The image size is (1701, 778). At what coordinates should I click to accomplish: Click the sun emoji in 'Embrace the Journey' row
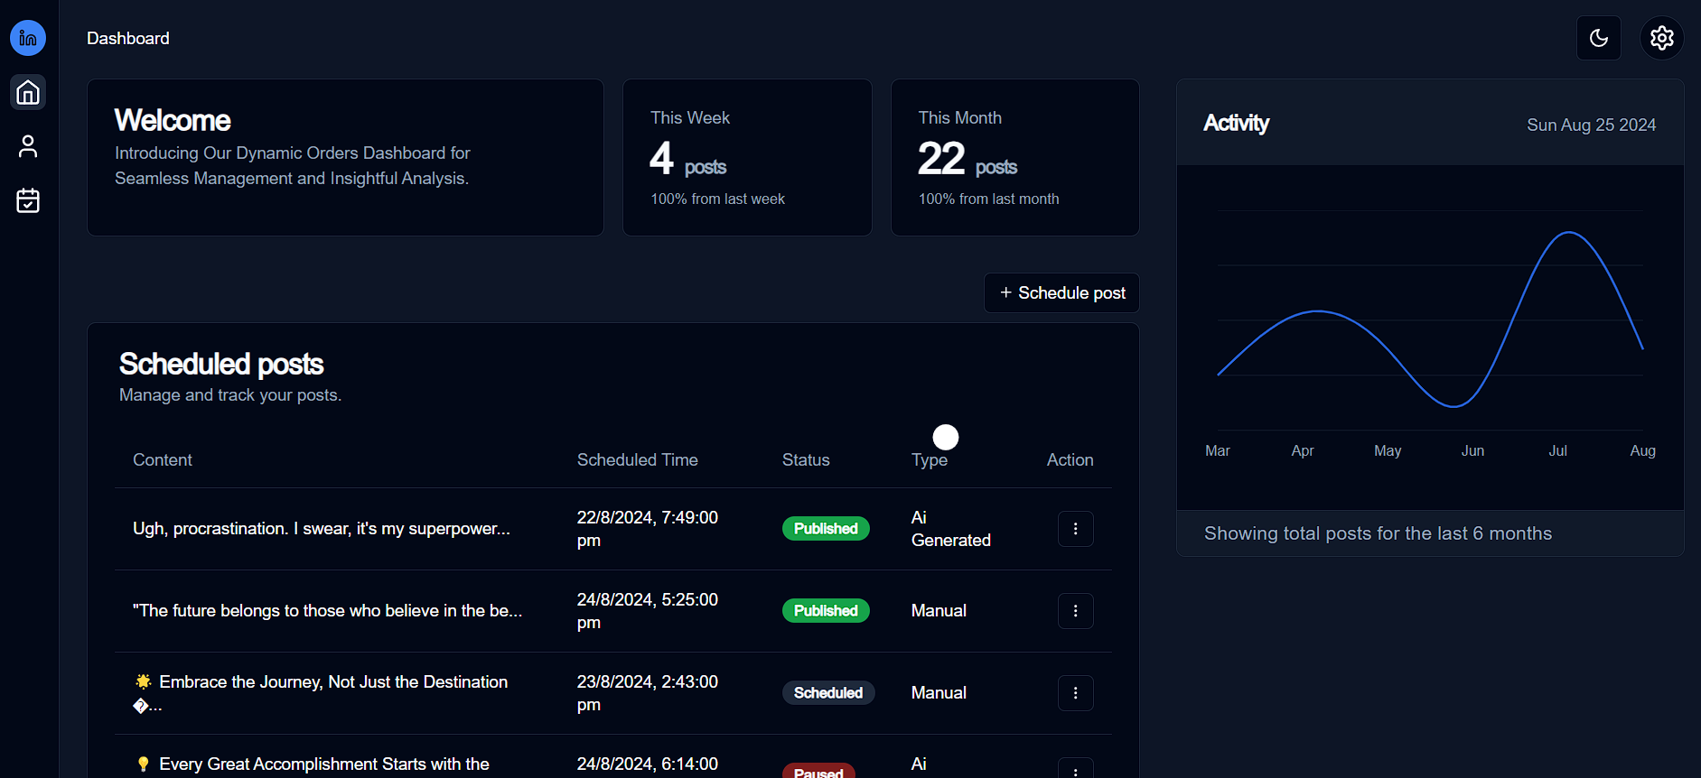[143, 681]
